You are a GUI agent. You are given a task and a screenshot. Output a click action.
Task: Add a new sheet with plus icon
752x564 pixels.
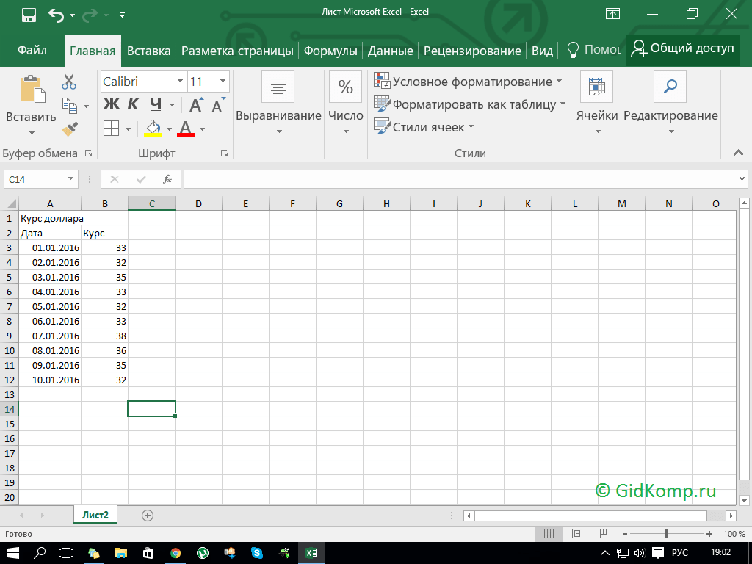click(148, 516)
